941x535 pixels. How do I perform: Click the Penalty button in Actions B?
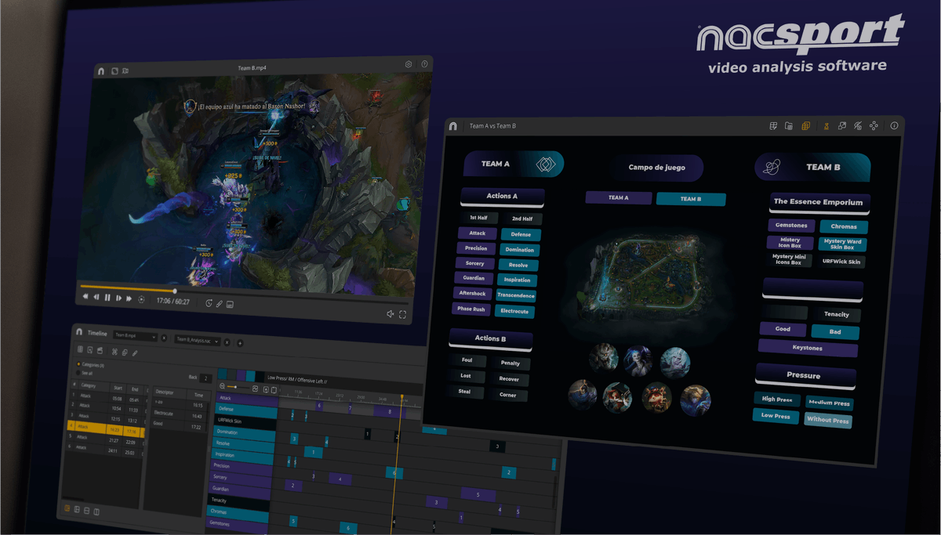point(510,363)
